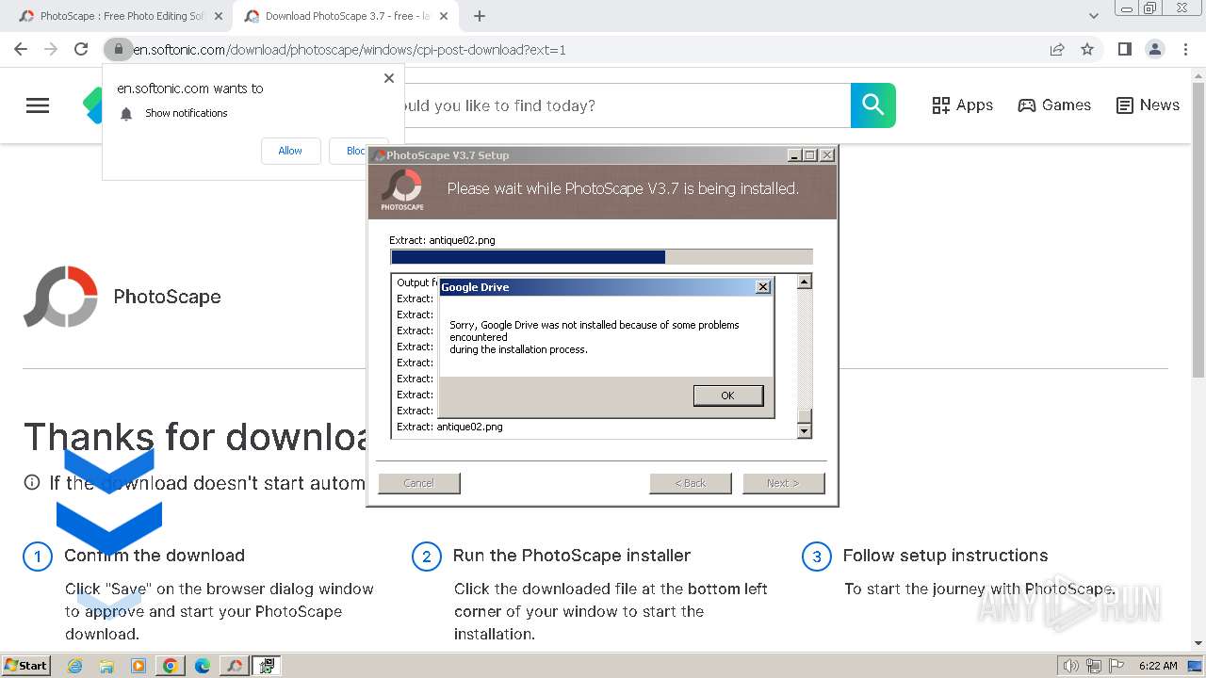1206x678 pixels.
Task: Click the green search magnifier button
Action: tap(873, 105)
